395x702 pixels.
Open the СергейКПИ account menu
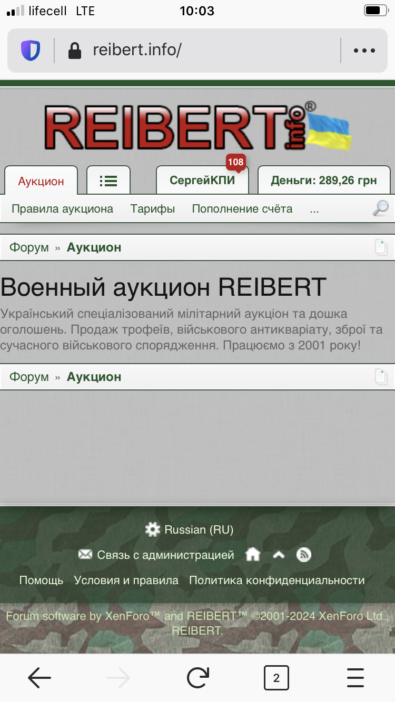pyautogui.click(x=202, y=180)
